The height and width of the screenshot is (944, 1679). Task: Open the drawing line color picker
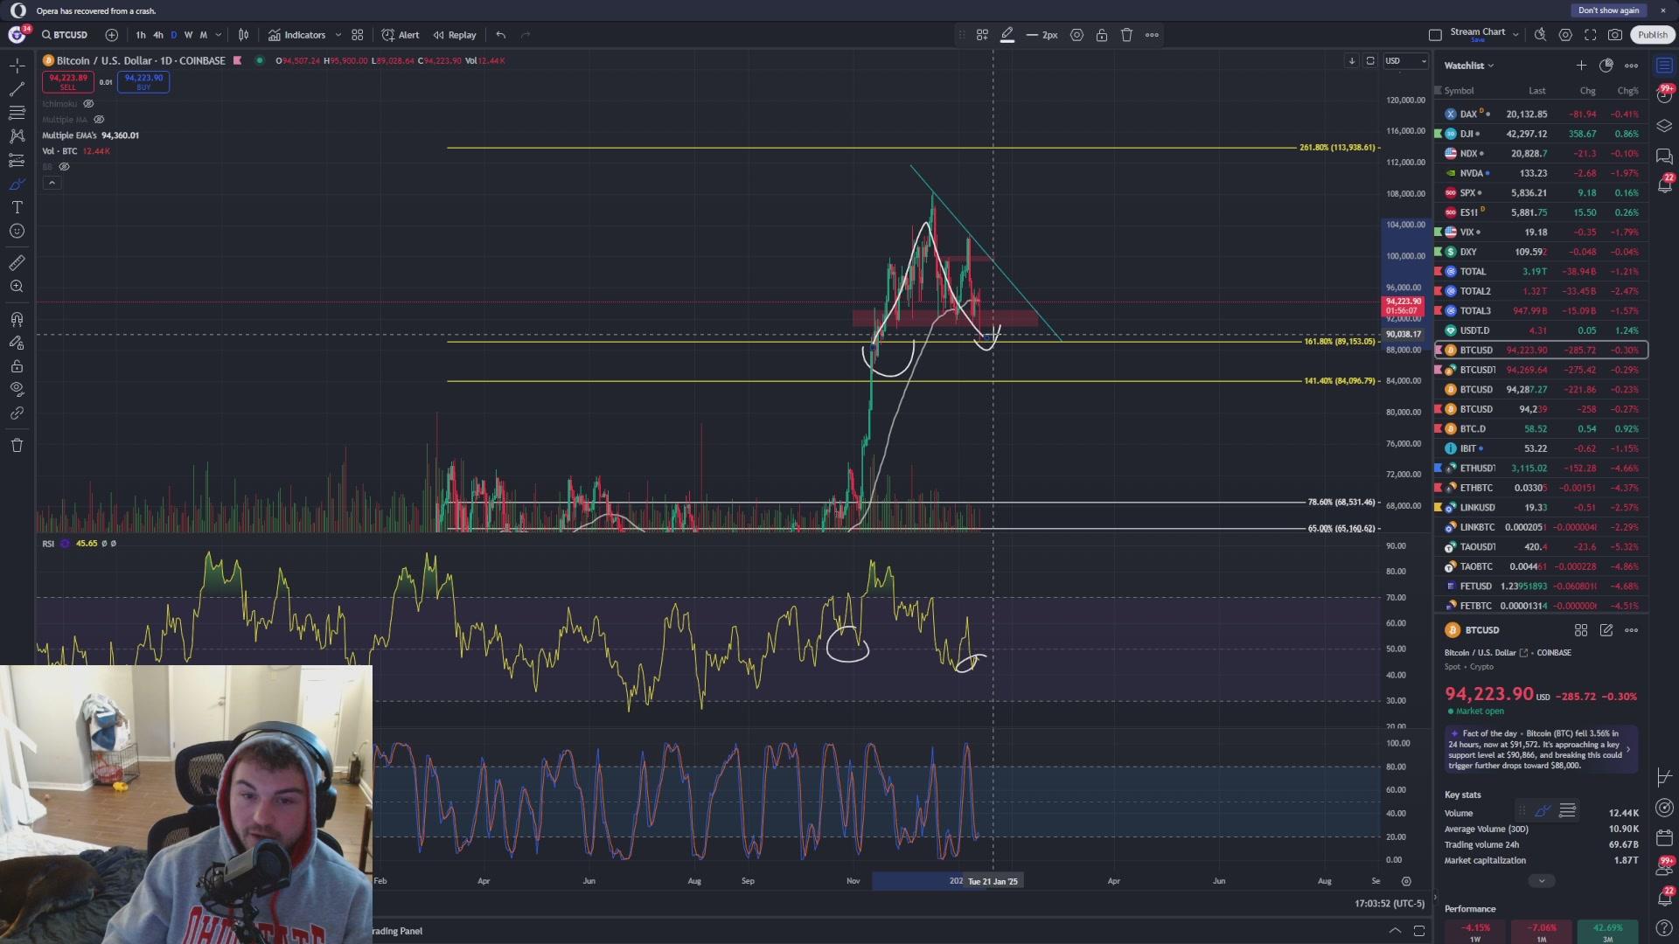pos(1007,35)
